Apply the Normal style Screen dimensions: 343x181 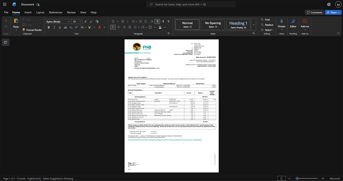(x=187, y=25)
